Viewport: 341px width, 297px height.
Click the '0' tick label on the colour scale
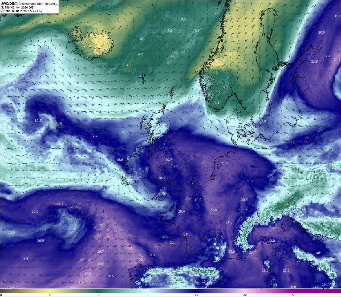(x=1, y=295)
